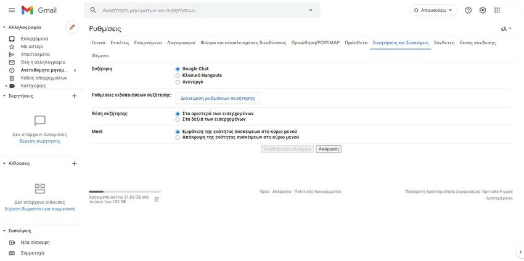Image resolution: width=524 pixels, height=261 pixels.
Task: Open the Προώθηση/POP/IMAP tab
Action: point(316,42)
